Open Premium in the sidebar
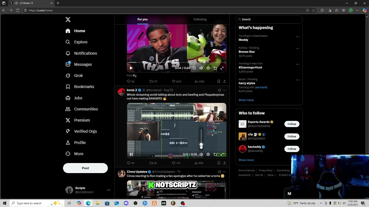Viewport: 369px width, 207px height. [78, 120]
